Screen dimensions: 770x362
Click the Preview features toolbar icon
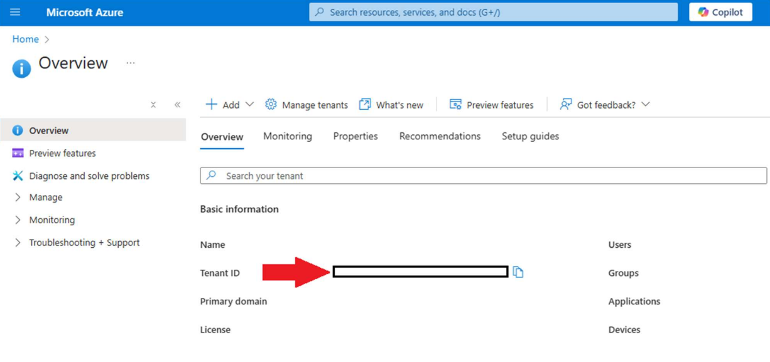click(x=455, y=105)
